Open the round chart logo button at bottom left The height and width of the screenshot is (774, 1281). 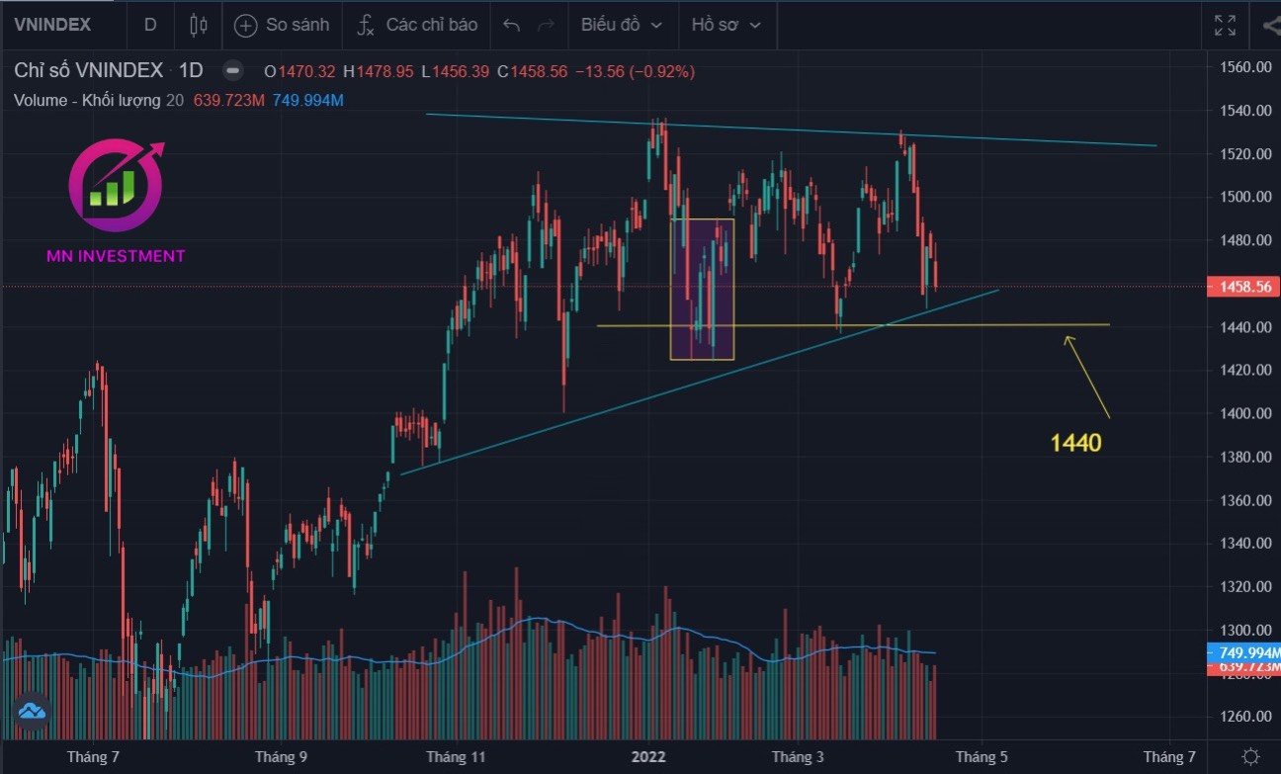click(x=31, y=711)
